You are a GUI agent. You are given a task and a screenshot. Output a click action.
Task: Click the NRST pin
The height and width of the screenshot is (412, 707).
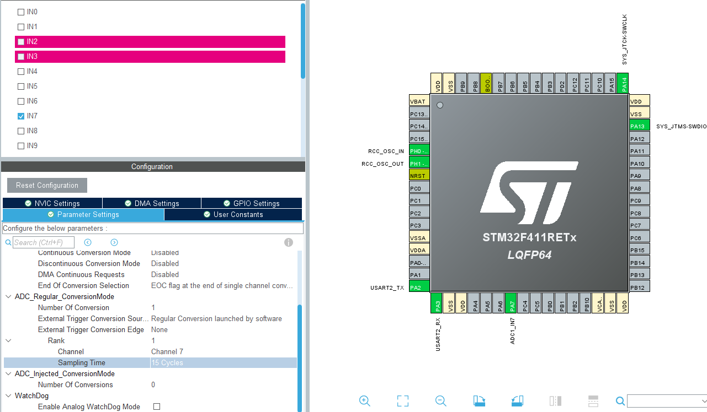click(x=419, y=176)
